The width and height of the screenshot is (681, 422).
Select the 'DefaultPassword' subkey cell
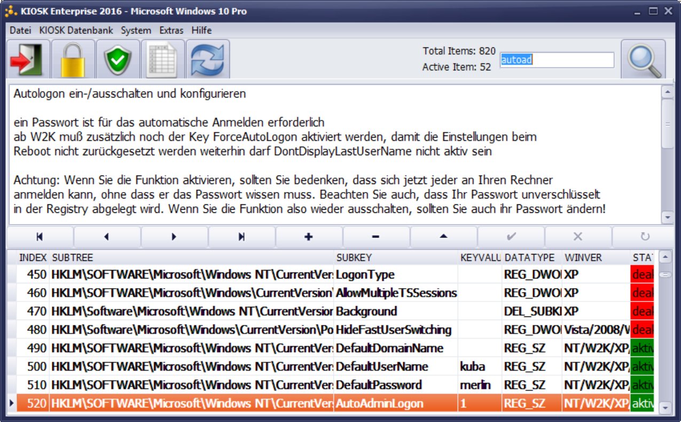(396, 385)
